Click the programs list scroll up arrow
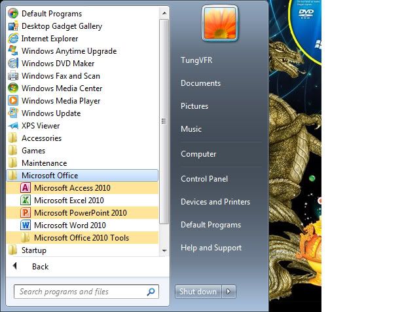Screen dimensions: 402x312 pos(164,13)
